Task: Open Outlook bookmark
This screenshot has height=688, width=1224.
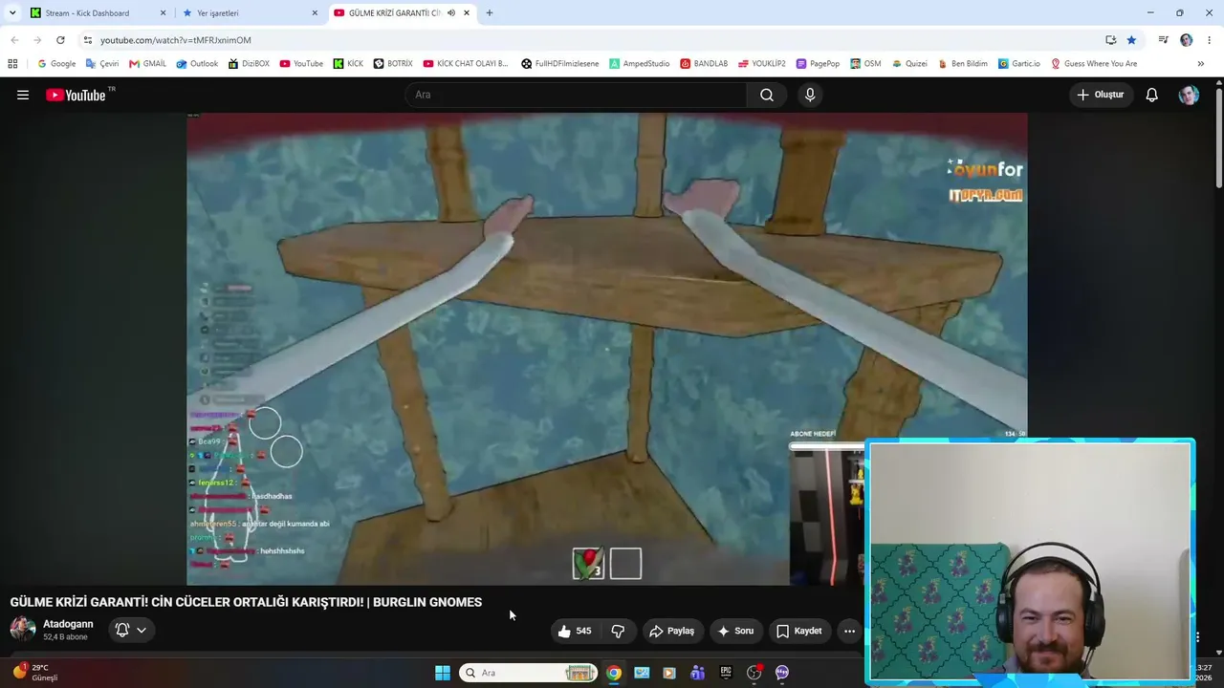Action: pos(197,64)
